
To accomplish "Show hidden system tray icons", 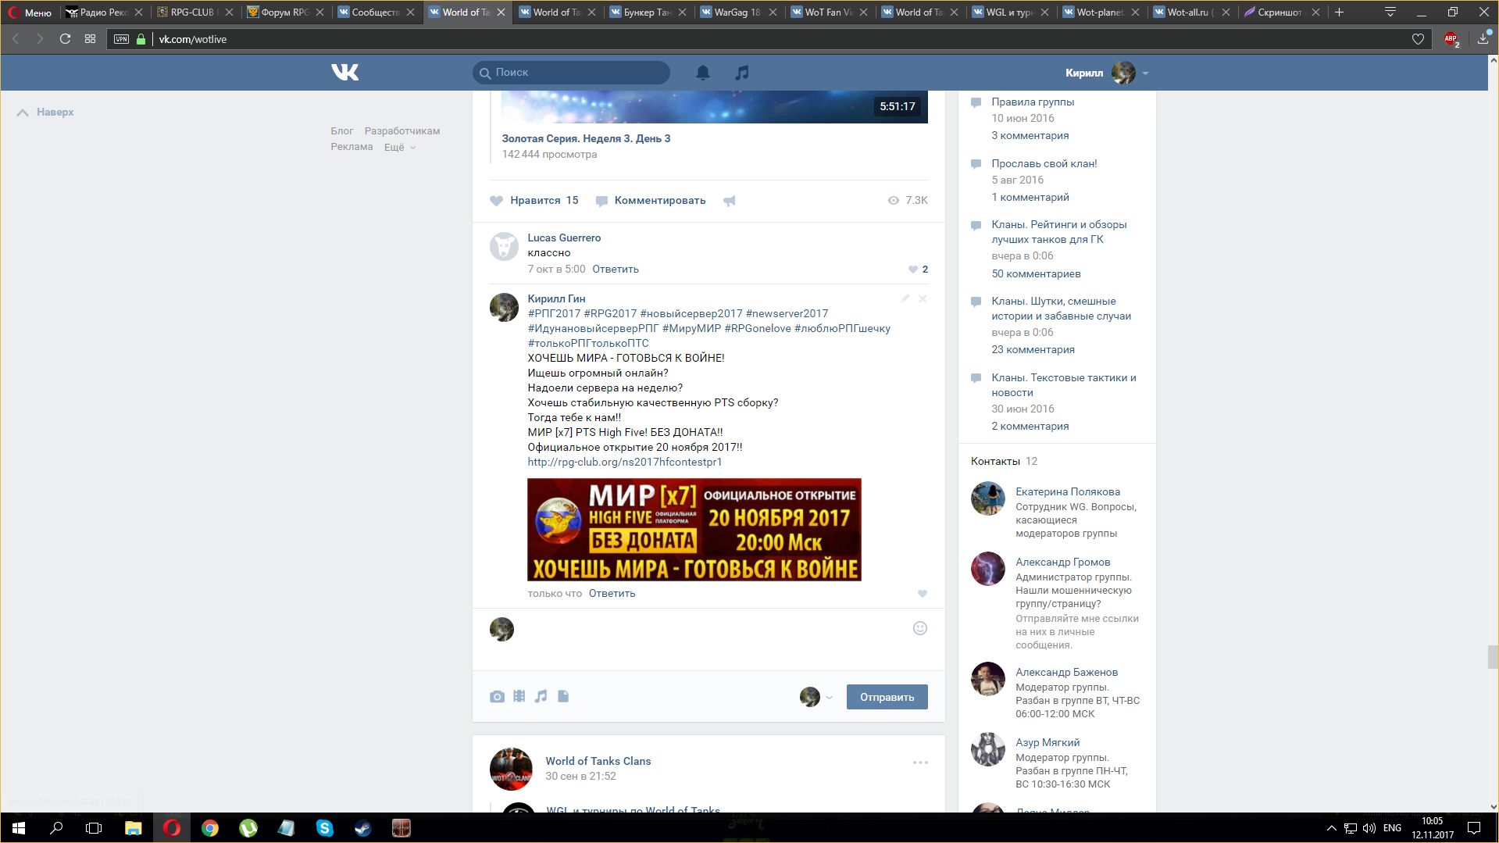I will (x=1331, y=828).
